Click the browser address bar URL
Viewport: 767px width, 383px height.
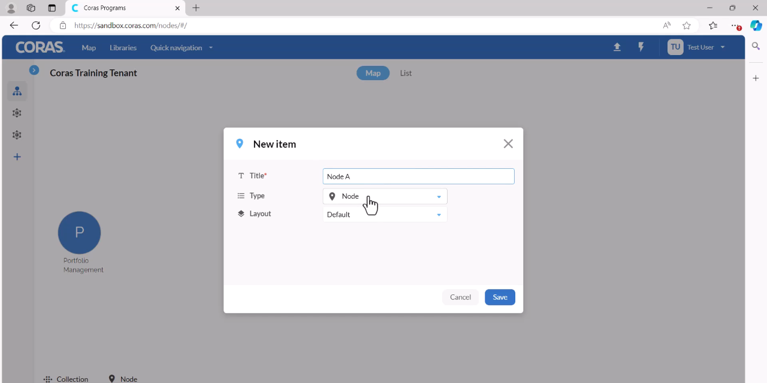pos(131,26)
